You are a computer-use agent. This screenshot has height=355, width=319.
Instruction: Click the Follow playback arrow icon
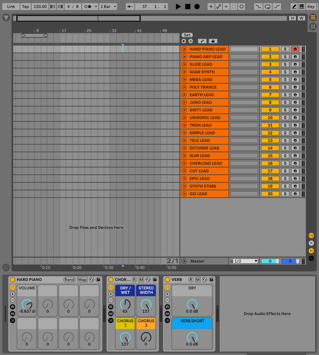pos(130,7)
